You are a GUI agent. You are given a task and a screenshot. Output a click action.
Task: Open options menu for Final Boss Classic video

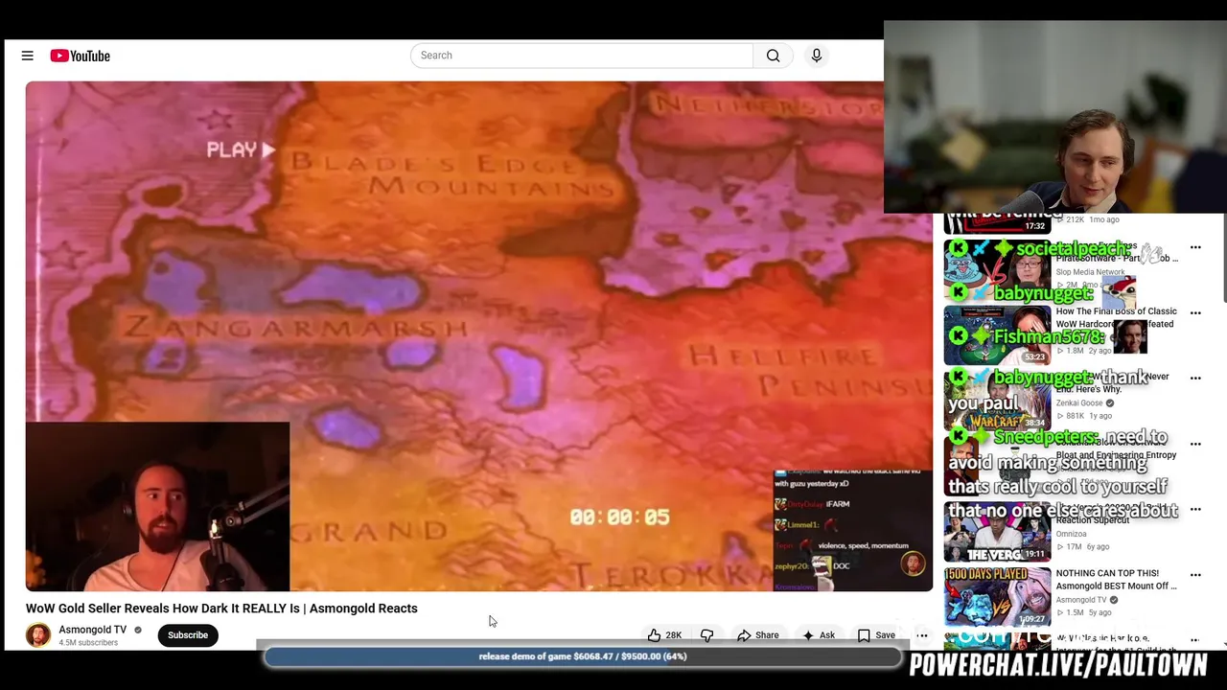1195,313
